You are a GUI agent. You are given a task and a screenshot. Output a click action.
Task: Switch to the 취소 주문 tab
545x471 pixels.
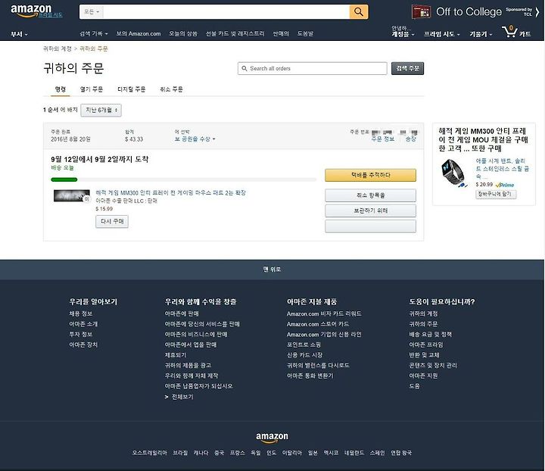click(x=171, y=89)
